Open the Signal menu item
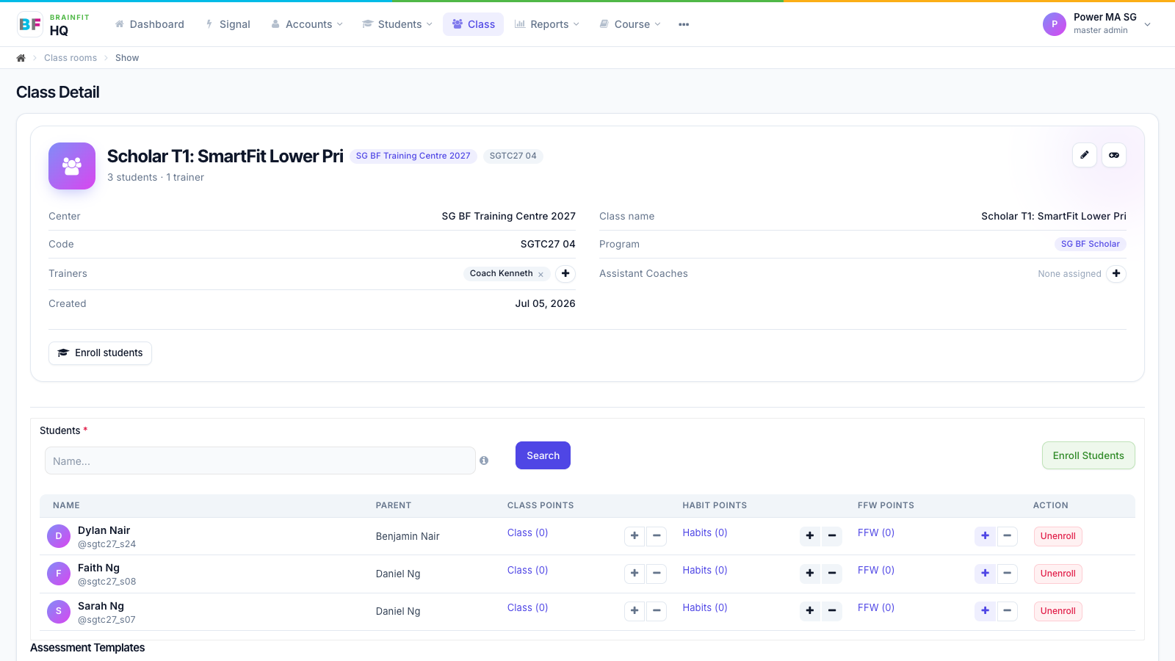 [228, 24]
